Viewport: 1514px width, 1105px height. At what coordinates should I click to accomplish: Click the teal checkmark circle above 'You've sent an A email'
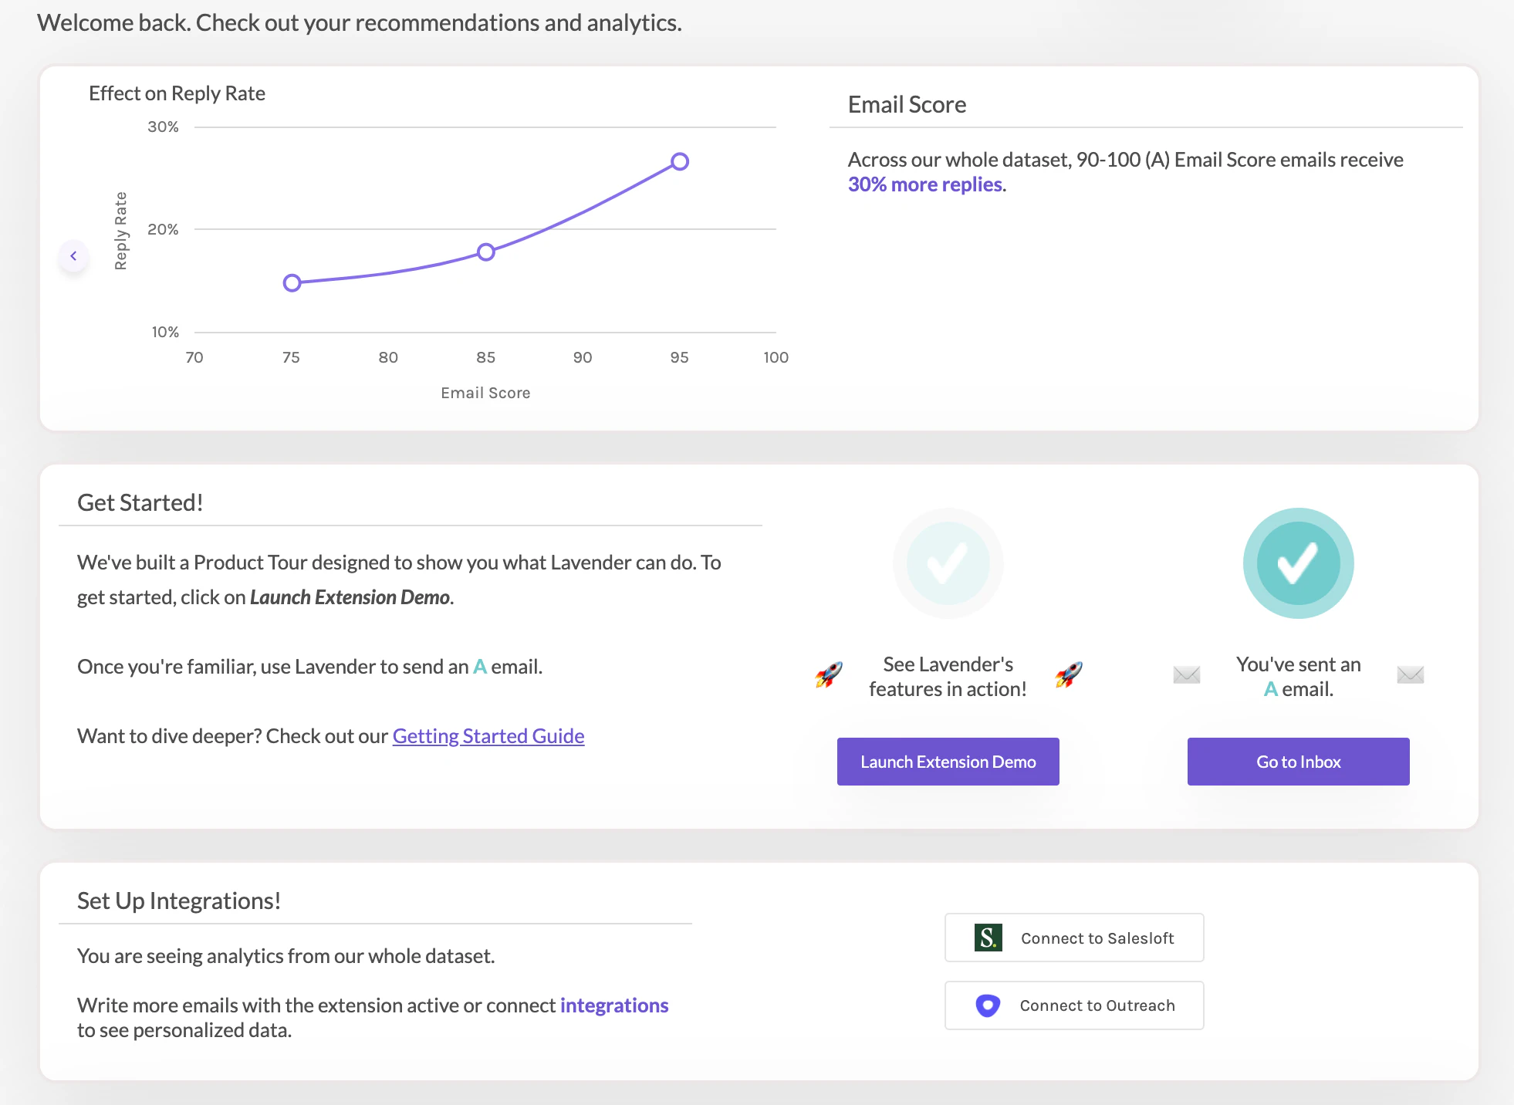pos(1298,563)
